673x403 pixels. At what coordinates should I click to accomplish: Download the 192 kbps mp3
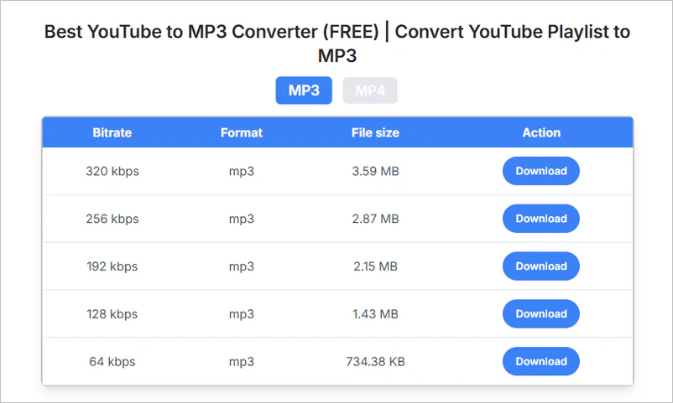[x=540, y=266]
